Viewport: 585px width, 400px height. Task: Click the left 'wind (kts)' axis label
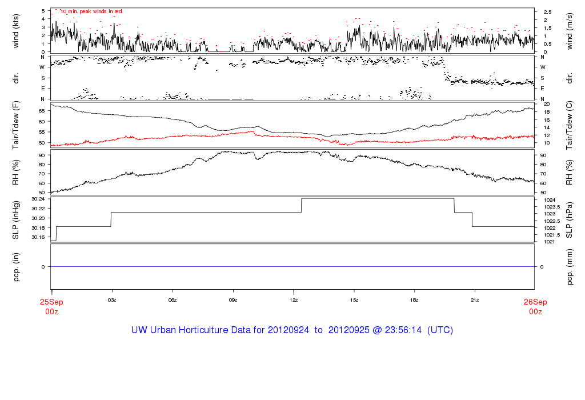tap(15, 31)
